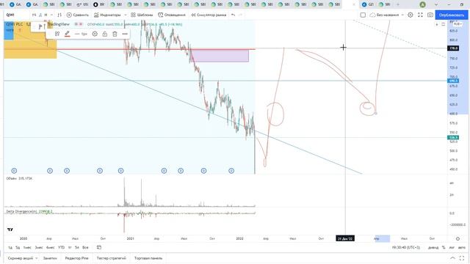Open the Templates (Шаблоны) menu
470x264 pixels.
[142, 15]
